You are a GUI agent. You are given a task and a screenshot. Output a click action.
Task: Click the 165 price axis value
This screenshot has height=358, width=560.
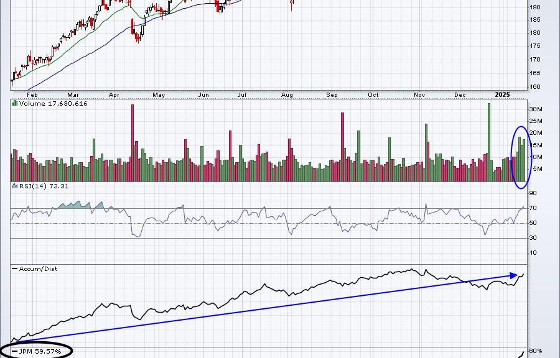coord(535,73)
